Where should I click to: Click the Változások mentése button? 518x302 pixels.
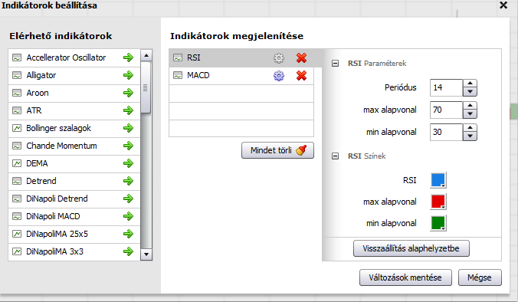coord(405,277)
